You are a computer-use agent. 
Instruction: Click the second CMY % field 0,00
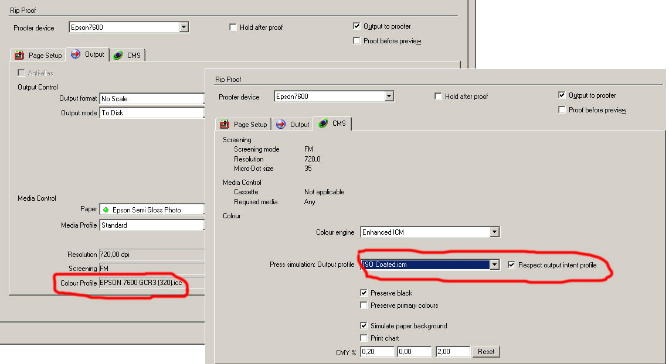pos(415,352)
